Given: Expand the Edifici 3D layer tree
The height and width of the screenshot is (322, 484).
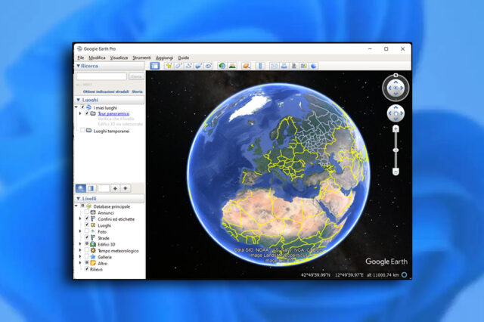Looking at the screenshot, I should 82,244.
